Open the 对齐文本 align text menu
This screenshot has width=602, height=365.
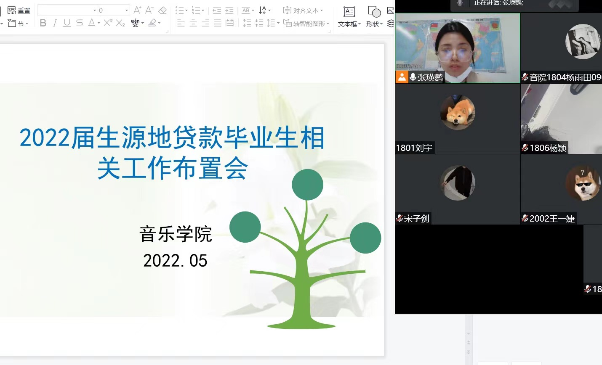[x=303, y=10]
